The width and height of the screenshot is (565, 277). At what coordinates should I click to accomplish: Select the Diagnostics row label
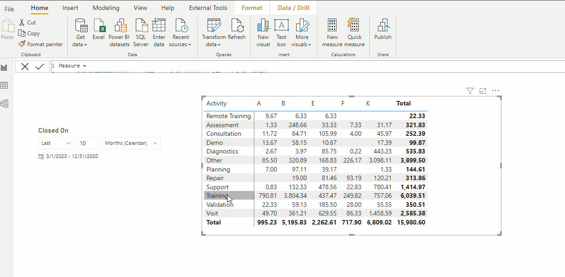(x=222, y=151)
